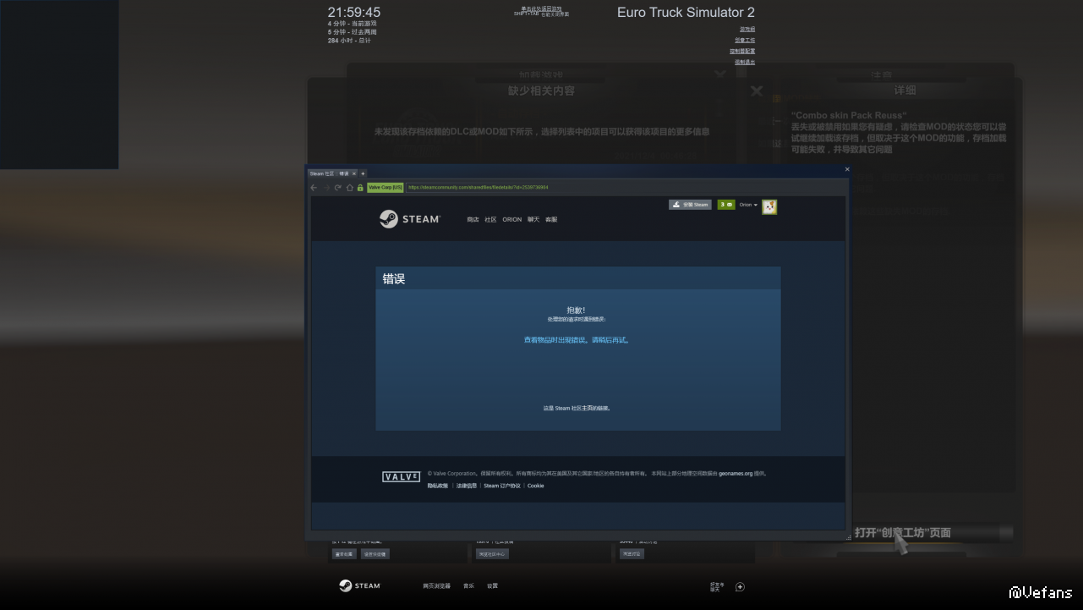The image size is (1083, 610).
Task: Open the 客服 (Support) menu item
Action: (551, 220)
